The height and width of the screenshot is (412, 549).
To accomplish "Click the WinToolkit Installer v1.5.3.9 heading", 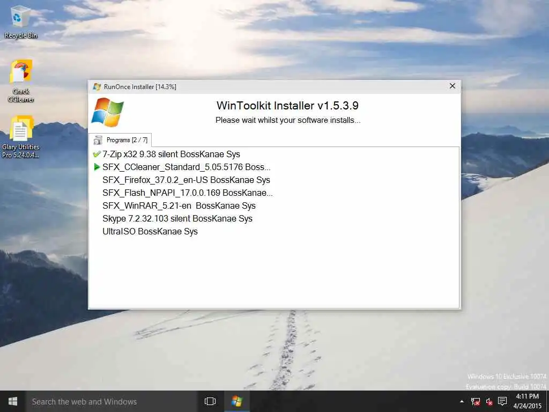I will click(x=287, y=106).
